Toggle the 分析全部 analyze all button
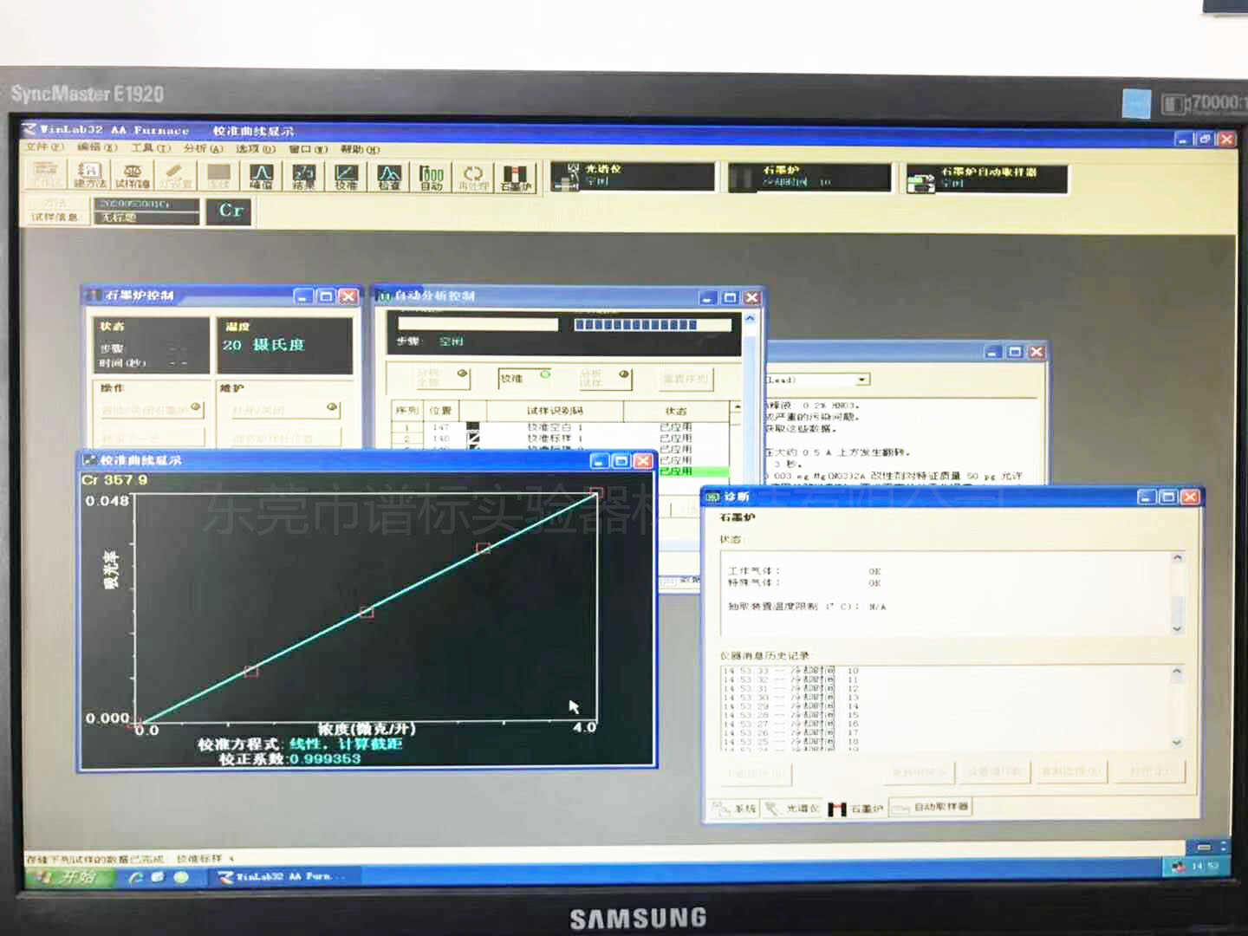 [442, 377]
